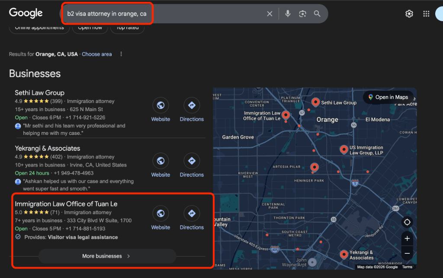Open Sethi Law Group website globe icon

[161, 105]
